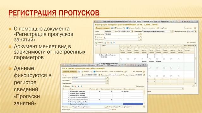202x113 pixels.
Task: Click magnifier icon of Дисциплина in back window
Action: (x=141, y=37)
